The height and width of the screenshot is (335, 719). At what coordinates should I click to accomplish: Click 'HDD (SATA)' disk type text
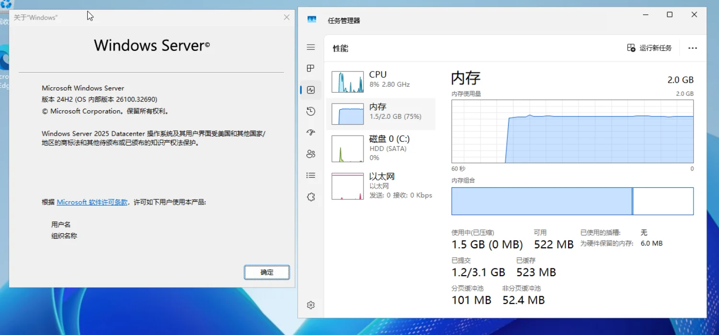click(x=388, y=149)
